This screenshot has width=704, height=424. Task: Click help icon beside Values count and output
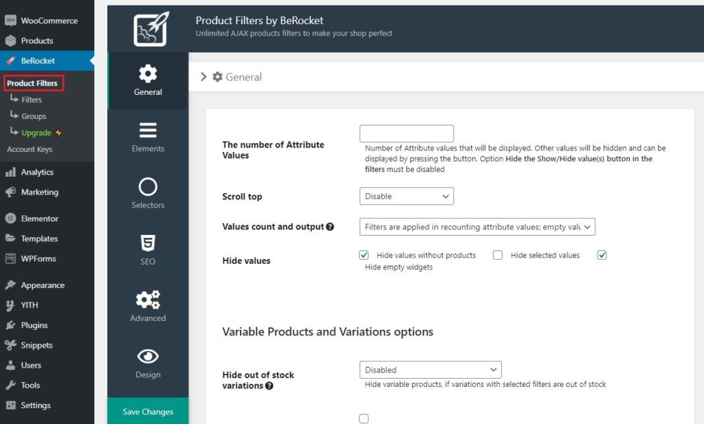pos(330,227)
